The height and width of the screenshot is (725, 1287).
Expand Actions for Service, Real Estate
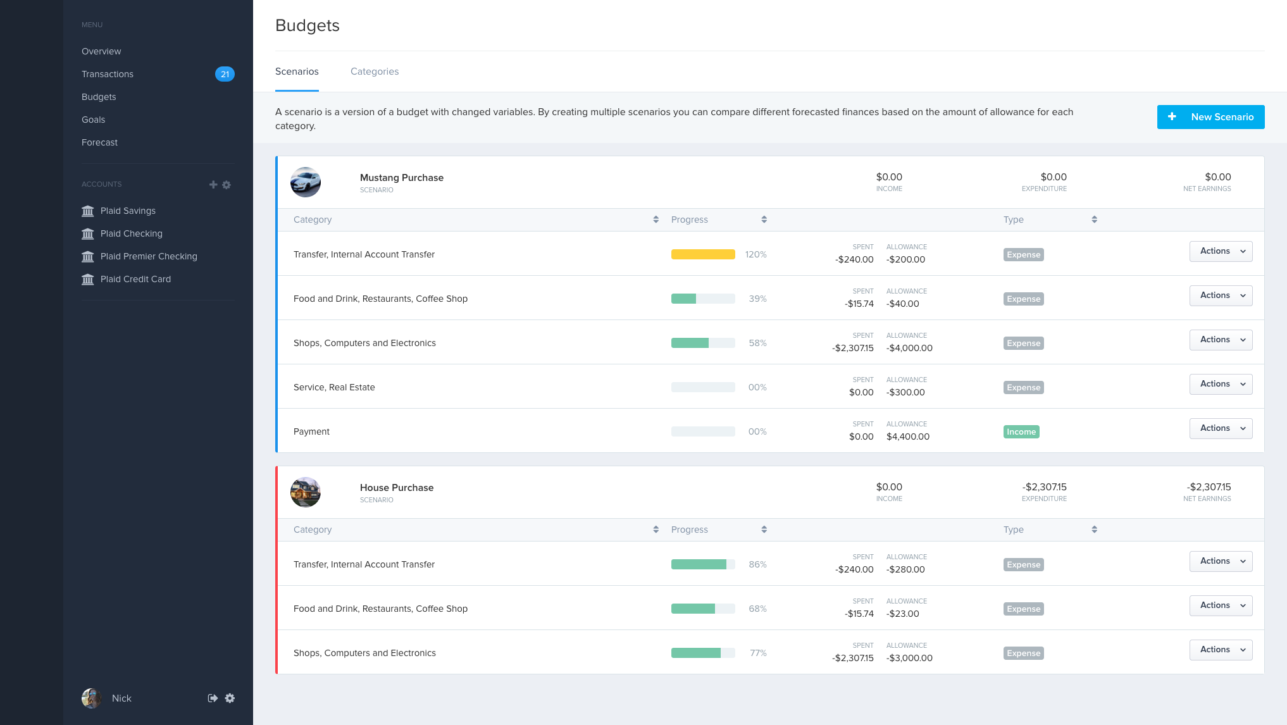point(1221,384)
